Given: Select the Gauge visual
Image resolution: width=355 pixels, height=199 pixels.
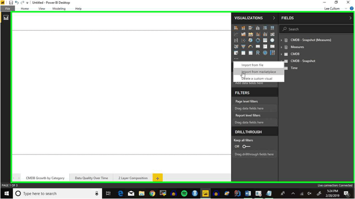Looking at the screenshot, I should click(250, 47).
